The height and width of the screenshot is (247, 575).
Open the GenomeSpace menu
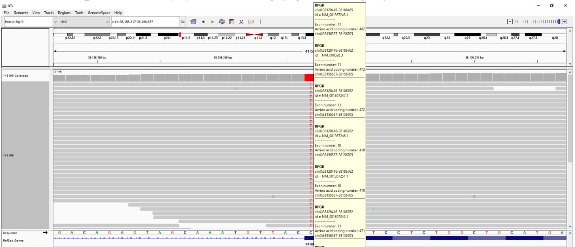[x=99, y=13]
